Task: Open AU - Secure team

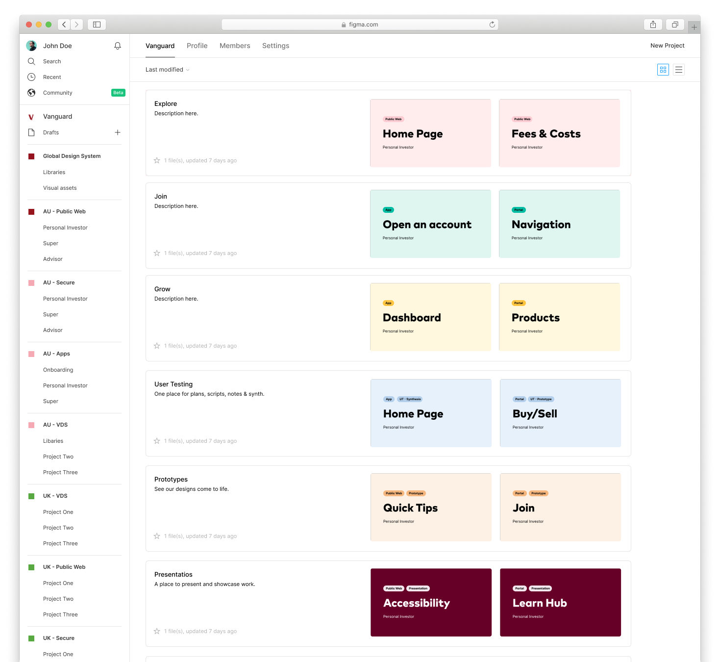Action: pos(59,282)
